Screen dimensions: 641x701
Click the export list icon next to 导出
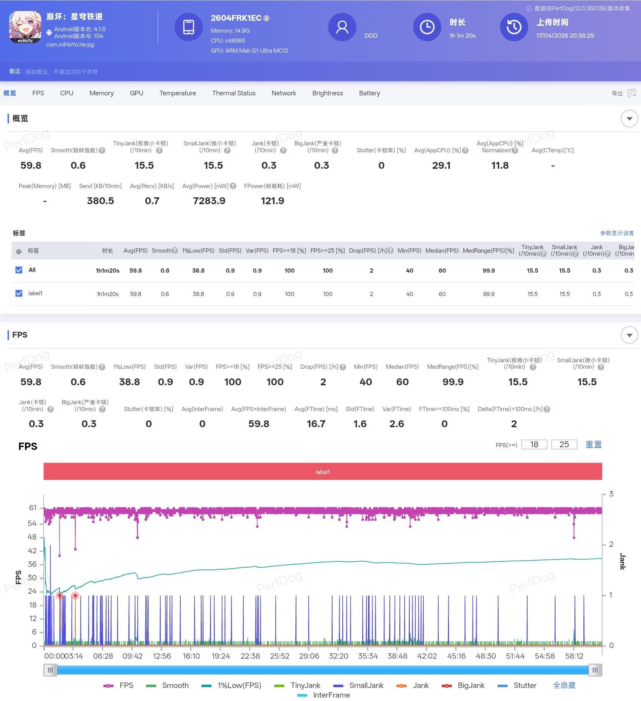(631, 93)
